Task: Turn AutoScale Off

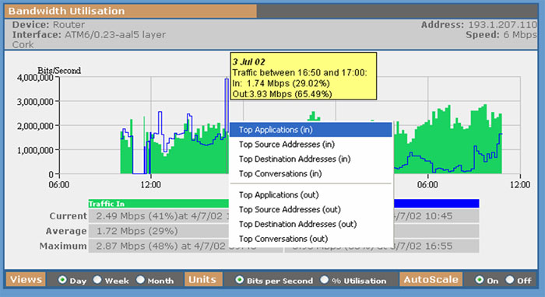Action: tap(510, 280)
